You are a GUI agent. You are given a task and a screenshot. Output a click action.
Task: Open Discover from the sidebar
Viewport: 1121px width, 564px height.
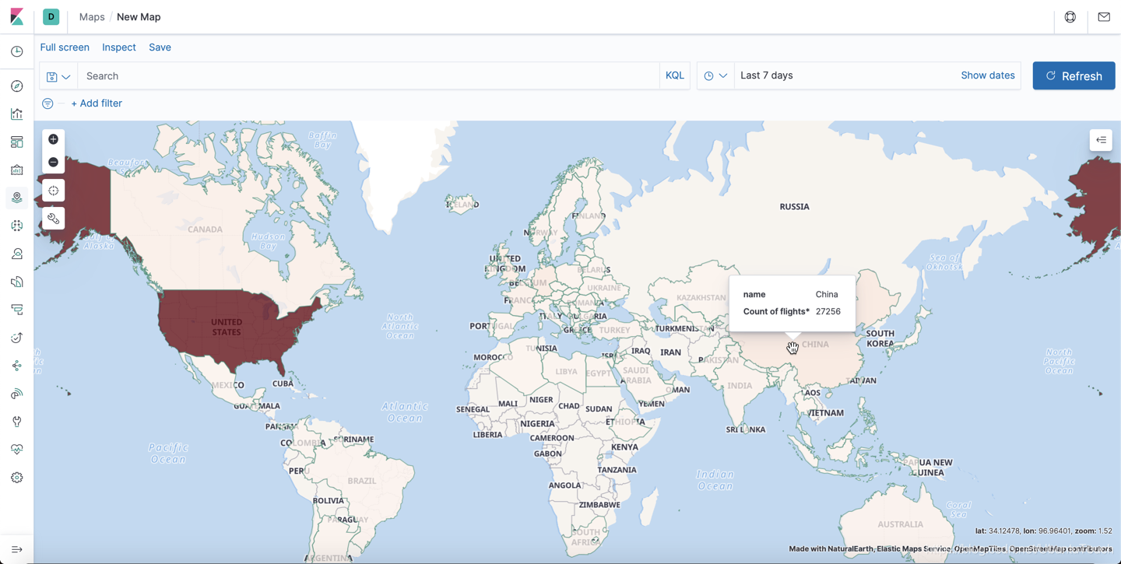(17, 86)
